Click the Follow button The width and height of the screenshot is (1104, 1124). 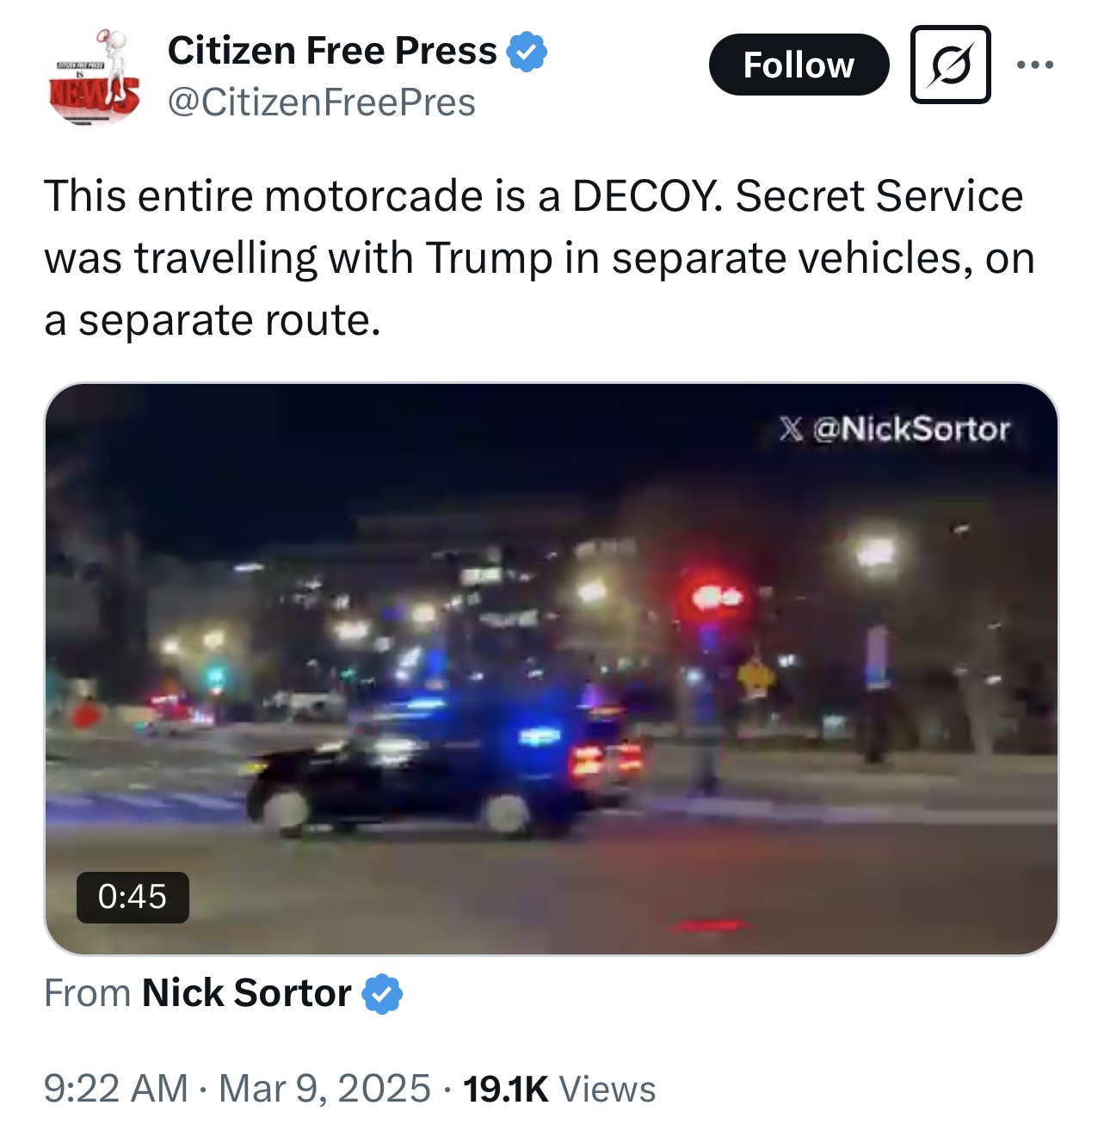pyautogui.click(x=799, y=65)
